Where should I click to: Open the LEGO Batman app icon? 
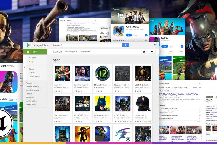(123, 104)
